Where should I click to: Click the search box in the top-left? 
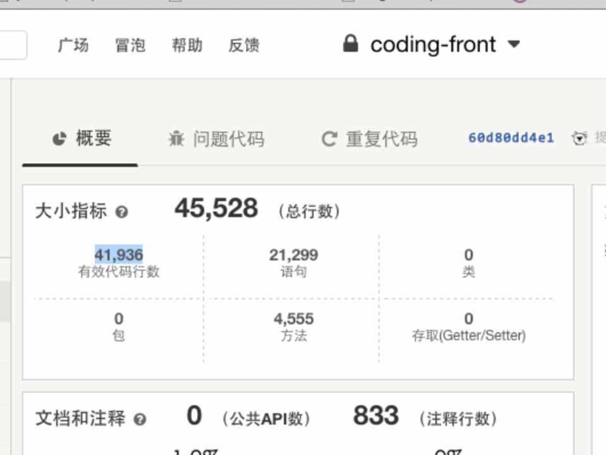[11, 45]
